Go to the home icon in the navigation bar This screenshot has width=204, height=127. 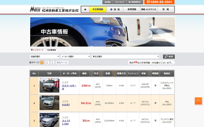point(85,9)
